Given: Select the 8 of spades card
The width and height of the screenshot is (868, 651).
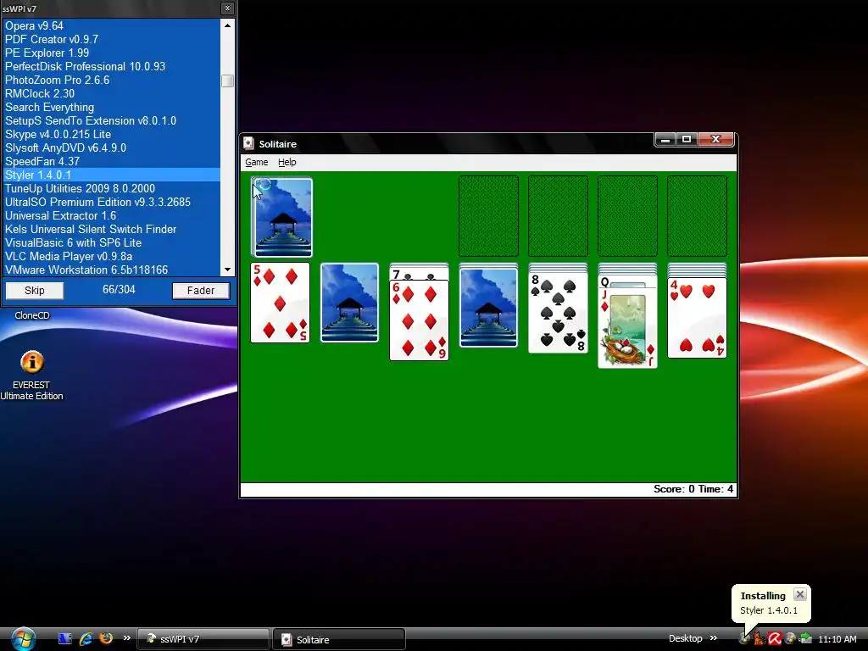Looking at the screenshot, I should tap(558, 313).
